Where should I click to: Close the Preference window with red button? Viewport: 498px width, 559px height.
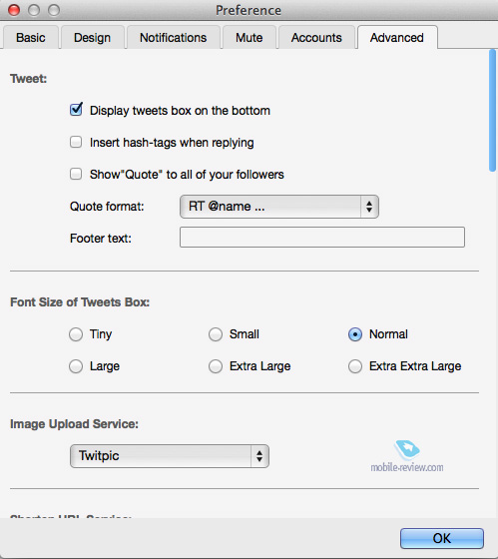14,10
